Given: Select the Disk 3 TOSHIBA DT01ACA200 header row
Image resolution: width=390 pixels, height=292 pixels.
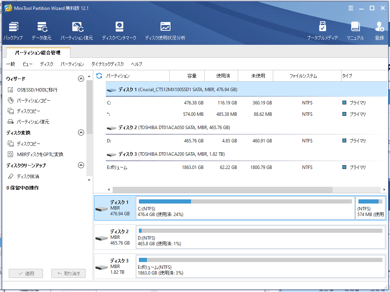Looking at the screenshot, I should tap(246, 154).
